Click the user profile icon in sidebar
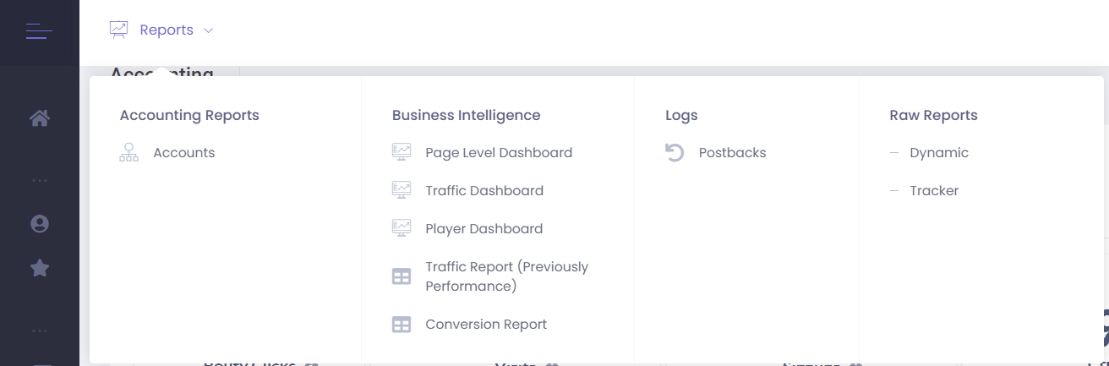Image resolution: width=1109 pixels, height=366 pixels. (x=40, y=224)
